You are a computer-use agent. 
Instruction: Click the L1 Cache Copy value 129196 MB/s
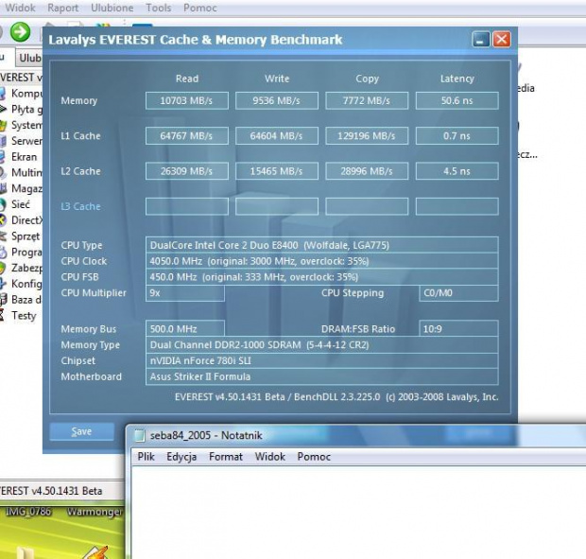[367, 136]
